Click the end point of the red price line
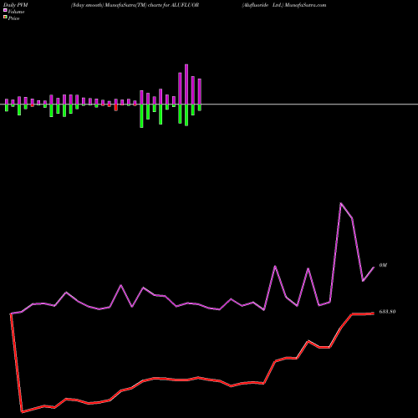 [x=374, y=313]
